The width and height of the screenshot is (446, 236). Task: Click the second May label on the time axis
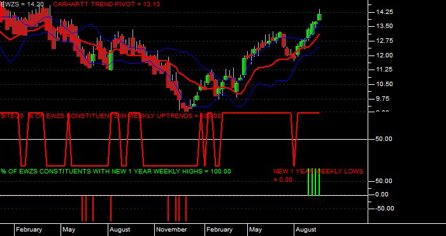(x=255, y=230)
